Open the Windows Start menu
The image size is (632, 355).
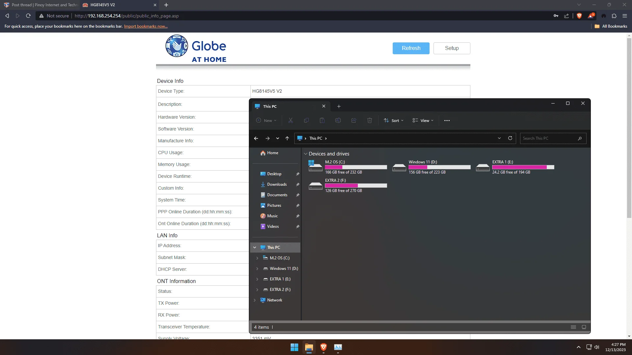[x=294, y=347]
